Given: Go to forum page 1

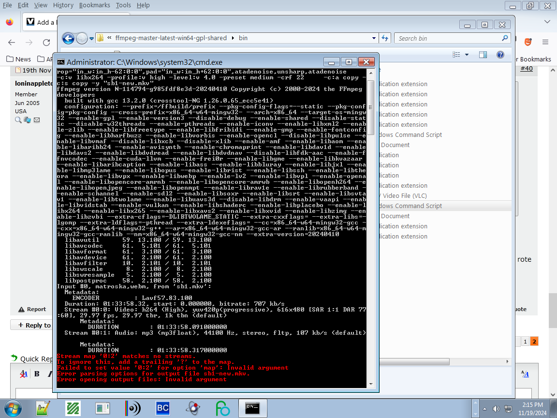Looking at the screenshot, I should pos(525,342).
